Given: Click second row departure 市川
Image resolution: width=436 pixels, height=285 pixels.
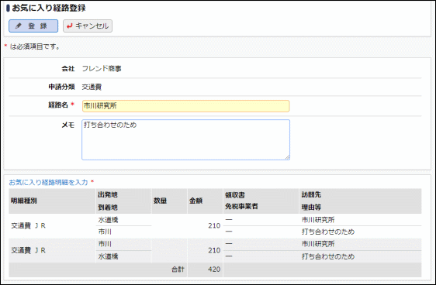Looking at the screenshot, I should coord(105,244).
